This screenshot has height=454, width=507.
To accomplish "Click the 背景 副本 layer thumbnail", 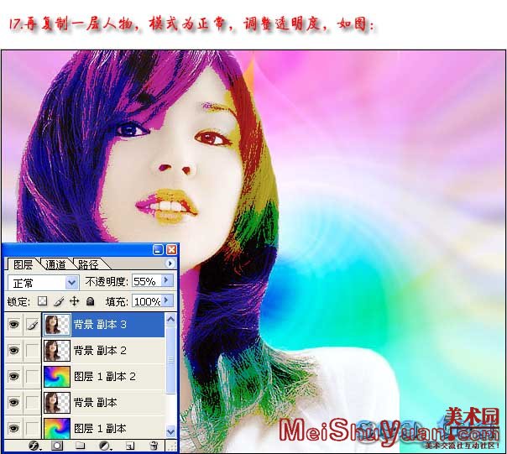I will pyautogui.click(x=57, y=403).
